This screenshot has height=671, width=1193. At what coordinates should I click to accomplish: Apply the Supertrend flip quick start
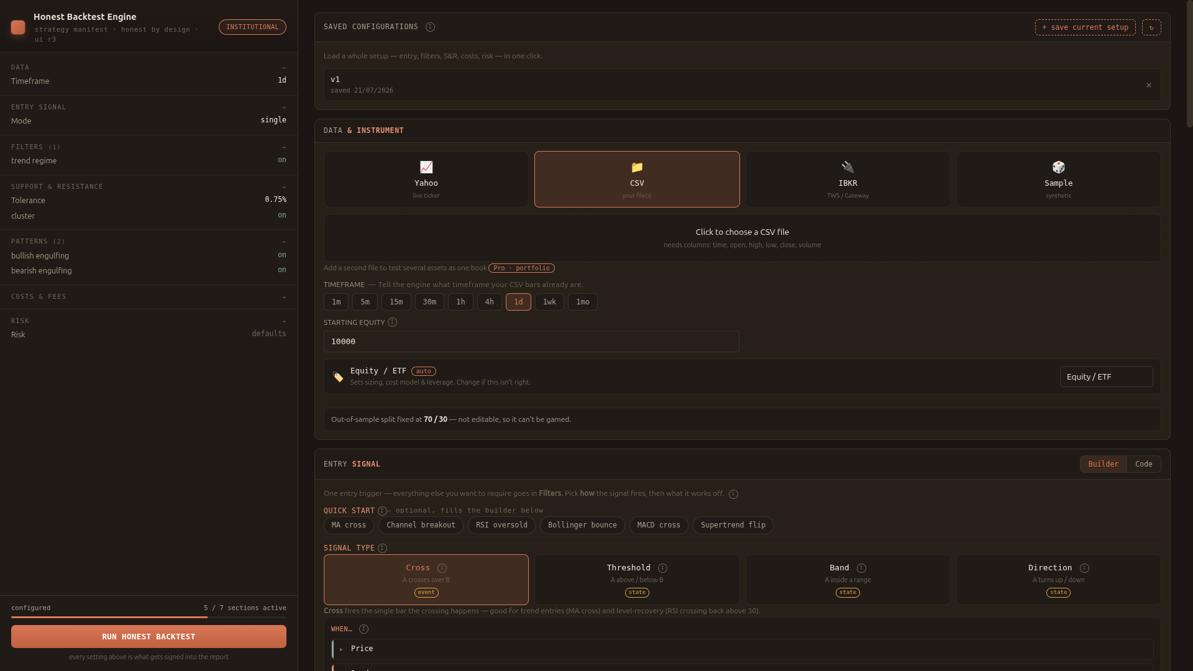click(x=733, y=526)
